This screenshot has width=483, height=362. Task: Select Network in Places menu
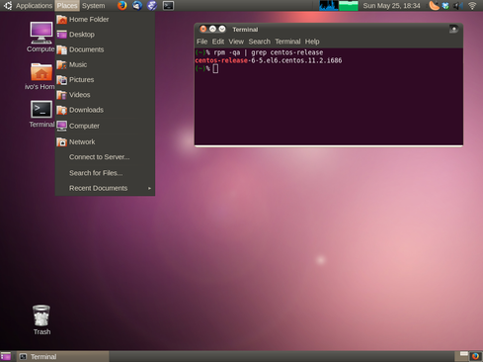click(x=105, y=141)
